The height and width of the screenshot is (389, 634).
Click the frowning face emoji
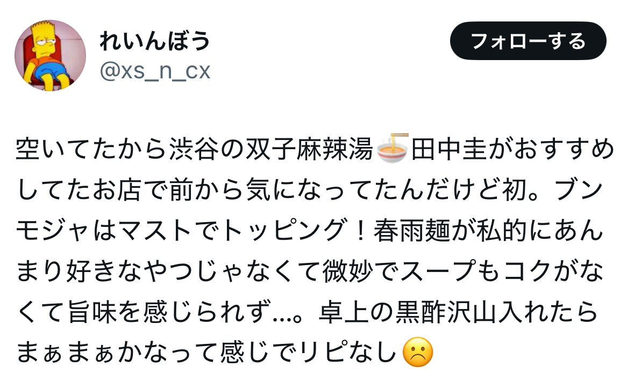(x=418, y=353)
